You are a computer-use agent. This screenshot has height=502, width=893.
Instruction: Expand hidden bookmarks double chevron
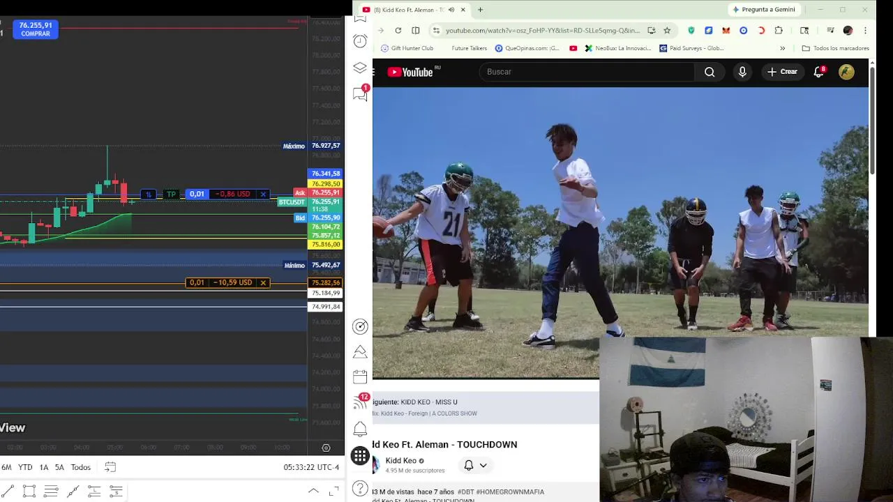click(782, 48)
